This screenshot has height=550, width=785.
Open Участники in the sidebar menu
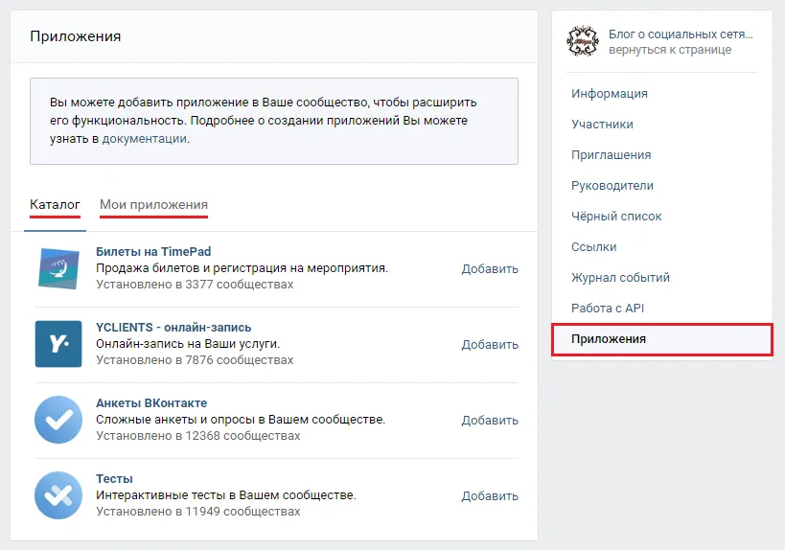[x=602, y=125]
